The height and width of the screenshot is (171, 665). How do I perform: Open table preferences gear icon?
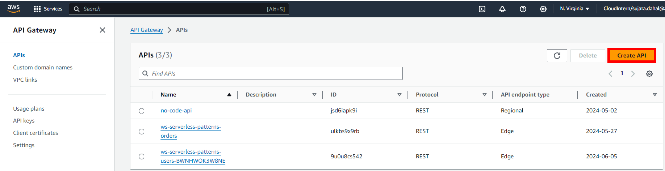click(x=649, y=74)
